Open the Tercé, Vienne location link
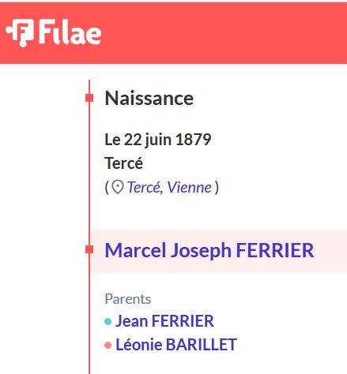The height and width of the screenshot is (374, 347). coord(169,187)
